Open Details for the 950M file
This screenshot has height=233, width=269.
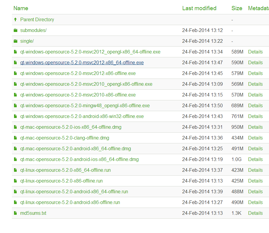click(x=255, y=127)
